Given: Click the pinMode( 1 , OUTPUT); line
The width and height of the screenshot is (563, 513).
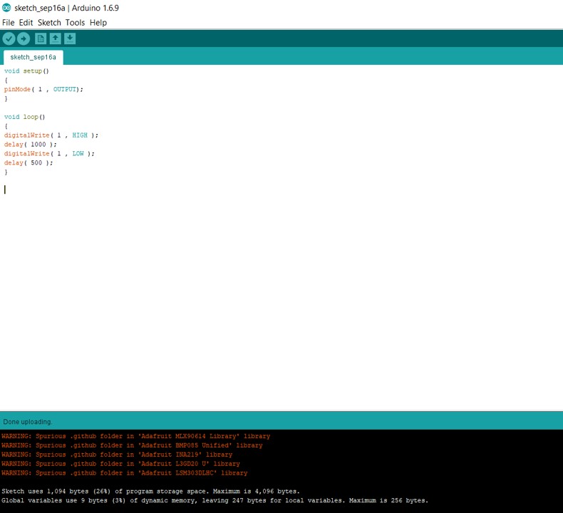Looking at the screenshot, I should (x=43, y=89).
